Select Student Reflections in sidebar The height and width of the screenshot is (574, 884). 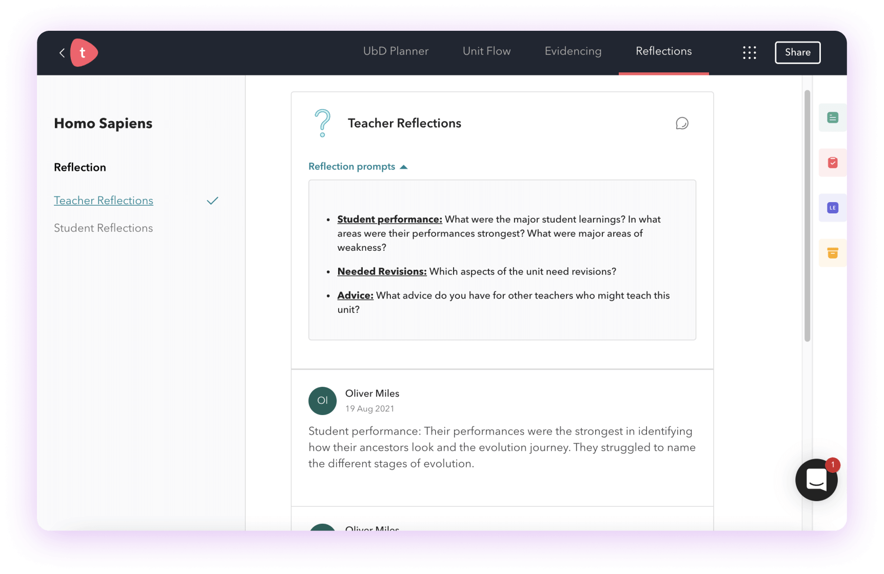pos(104,228)
